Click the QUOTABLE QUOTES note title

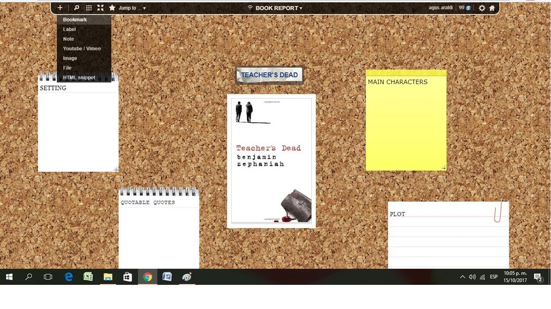coord(147,202)
